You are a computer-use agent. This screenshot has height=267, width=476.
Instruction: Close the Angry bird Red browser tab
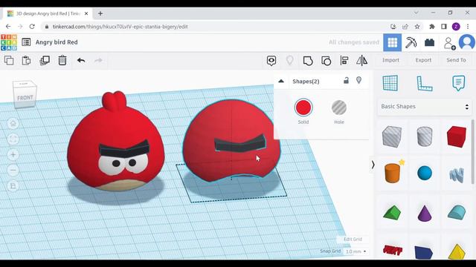tap(86, 13)
